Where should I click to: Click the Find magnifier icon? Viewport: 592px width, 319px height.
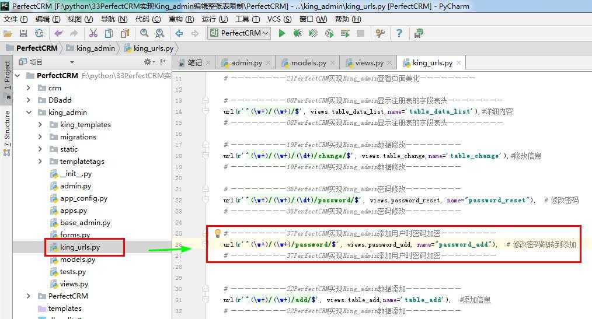pos(144,34)
